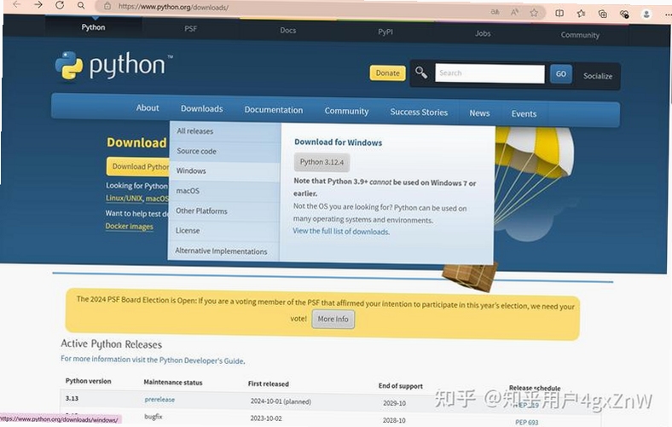This screenshot has width=672, height=427.
Task: Open the browser profile avatar
Action: (646, 14)
